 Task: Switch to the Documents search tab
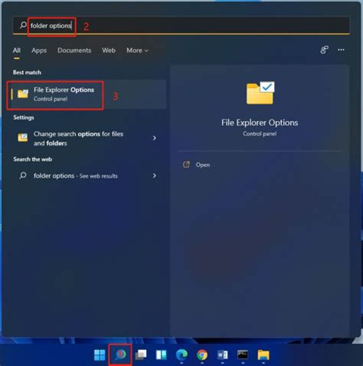(74, 50)
